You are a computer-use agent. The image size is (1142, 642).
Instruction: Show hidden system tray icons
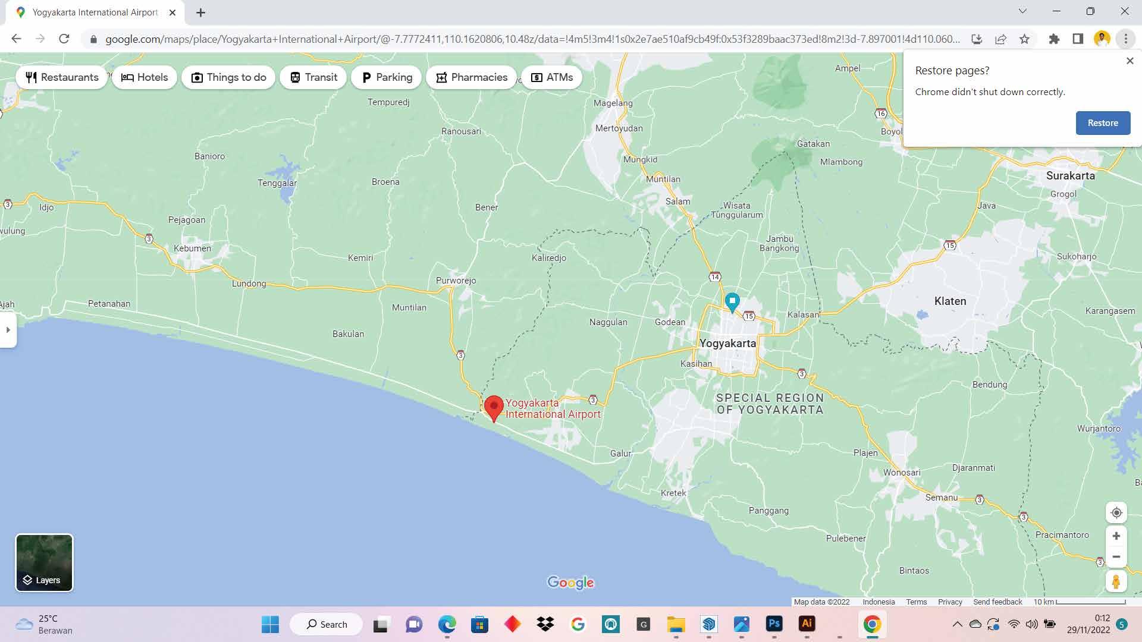point(957,624)
